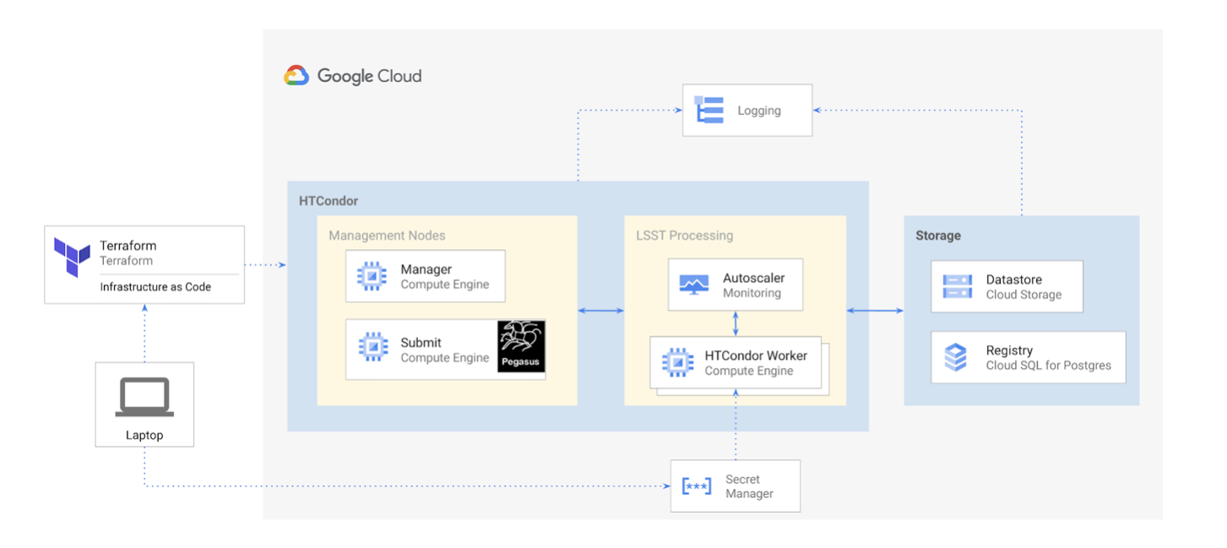Click the Laptop text label
The image size is (1227, 548).
tap(144, 436)
